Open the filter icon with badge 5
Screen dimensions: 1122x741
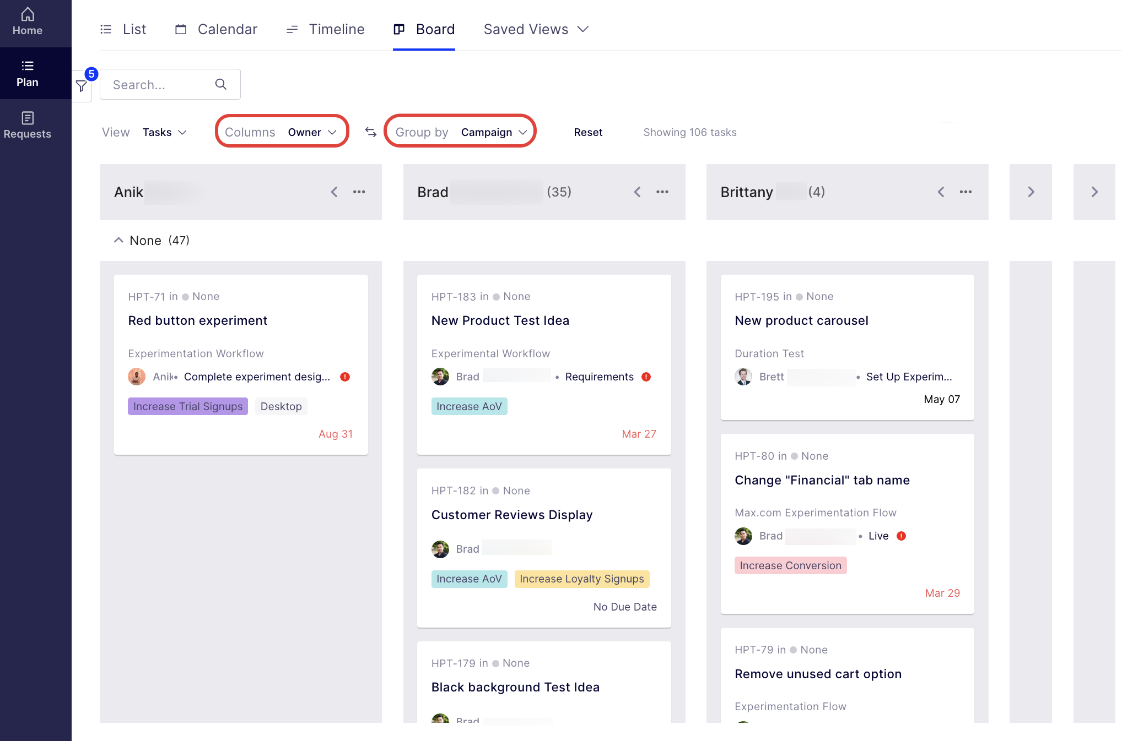click(x=82, y=86)
